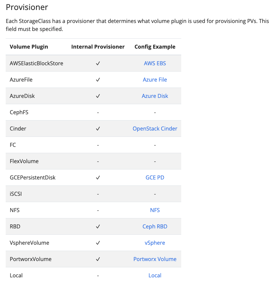Click the GCE PD config link
The height and width of the screenshot is (283, 278).
click(155, 177)
